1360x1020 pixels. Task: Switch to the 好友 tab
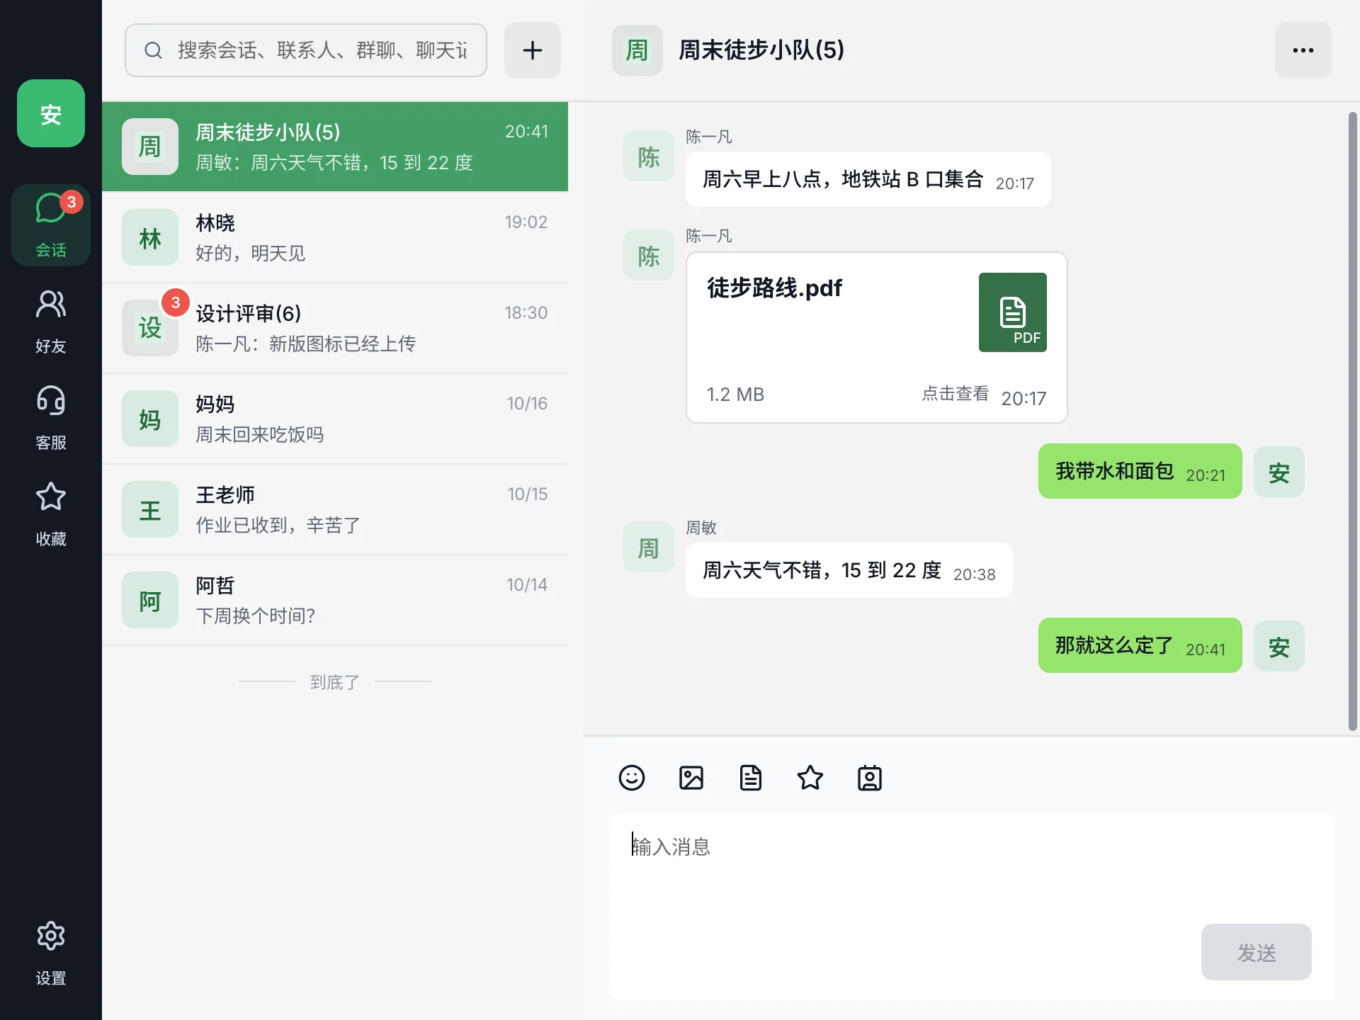pyautogui.click(x=51, y=322)
